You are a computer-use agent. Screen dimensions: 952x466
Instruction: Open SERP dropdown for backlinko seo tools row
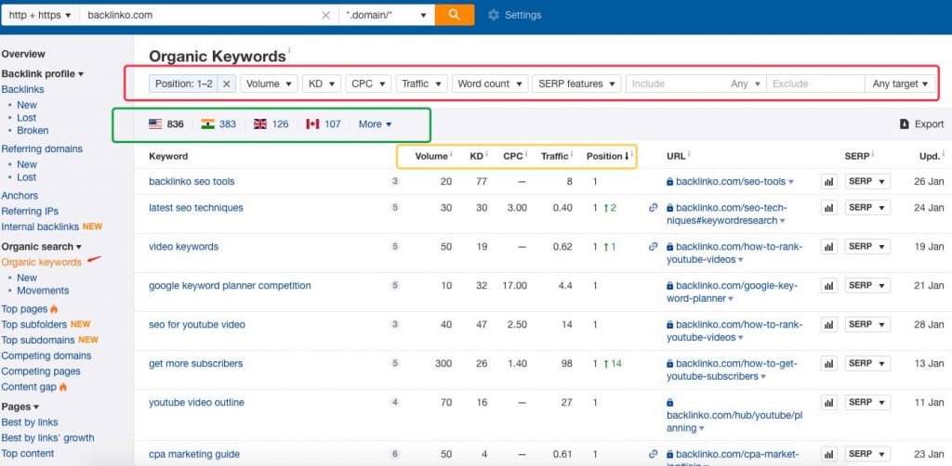tap(867, 181)
